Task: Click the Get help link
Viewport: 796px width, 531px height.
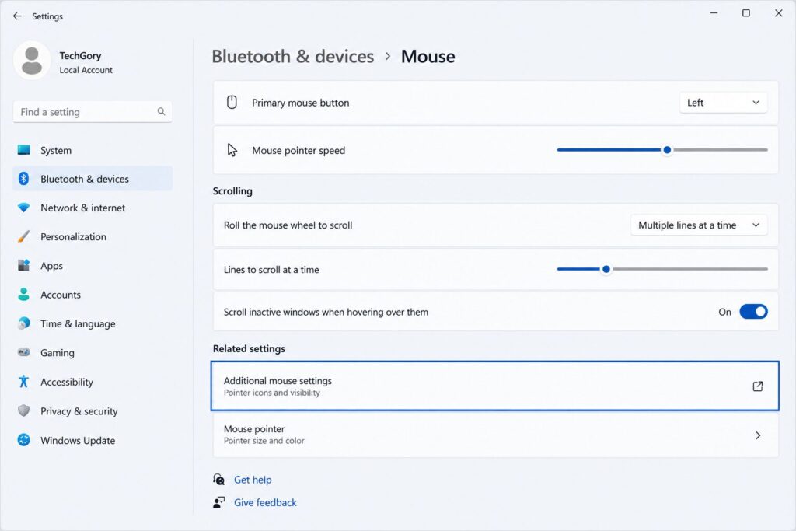Action: [x=253, y=480]
